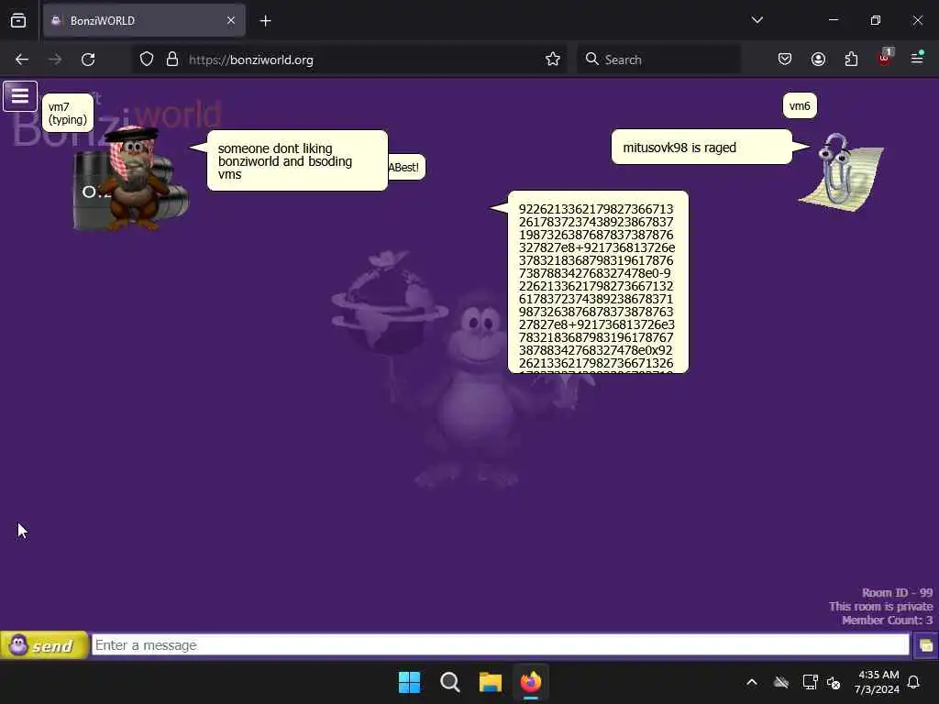939x704 pixels.
Task: Open Firefox account menu
Action: tap(818, 60)
